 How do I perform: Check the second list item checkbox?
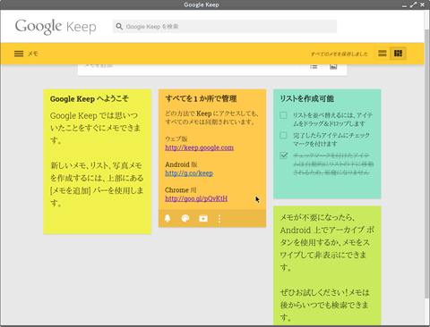coord(283,135)
